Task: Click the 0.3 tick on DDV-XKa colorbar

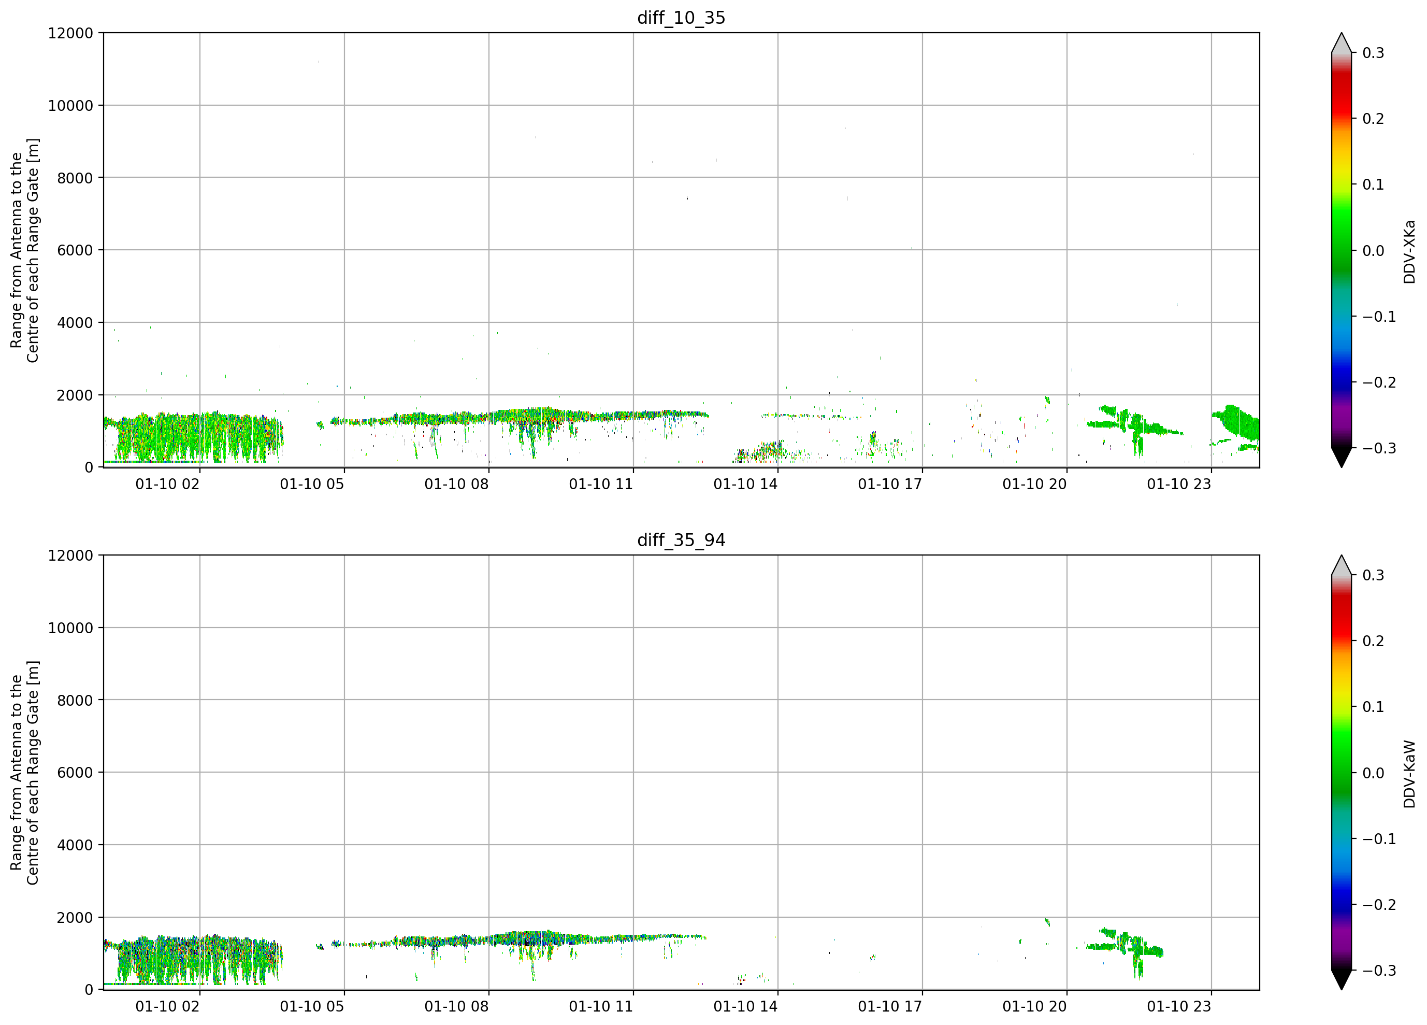Action: coord(1374,53)
